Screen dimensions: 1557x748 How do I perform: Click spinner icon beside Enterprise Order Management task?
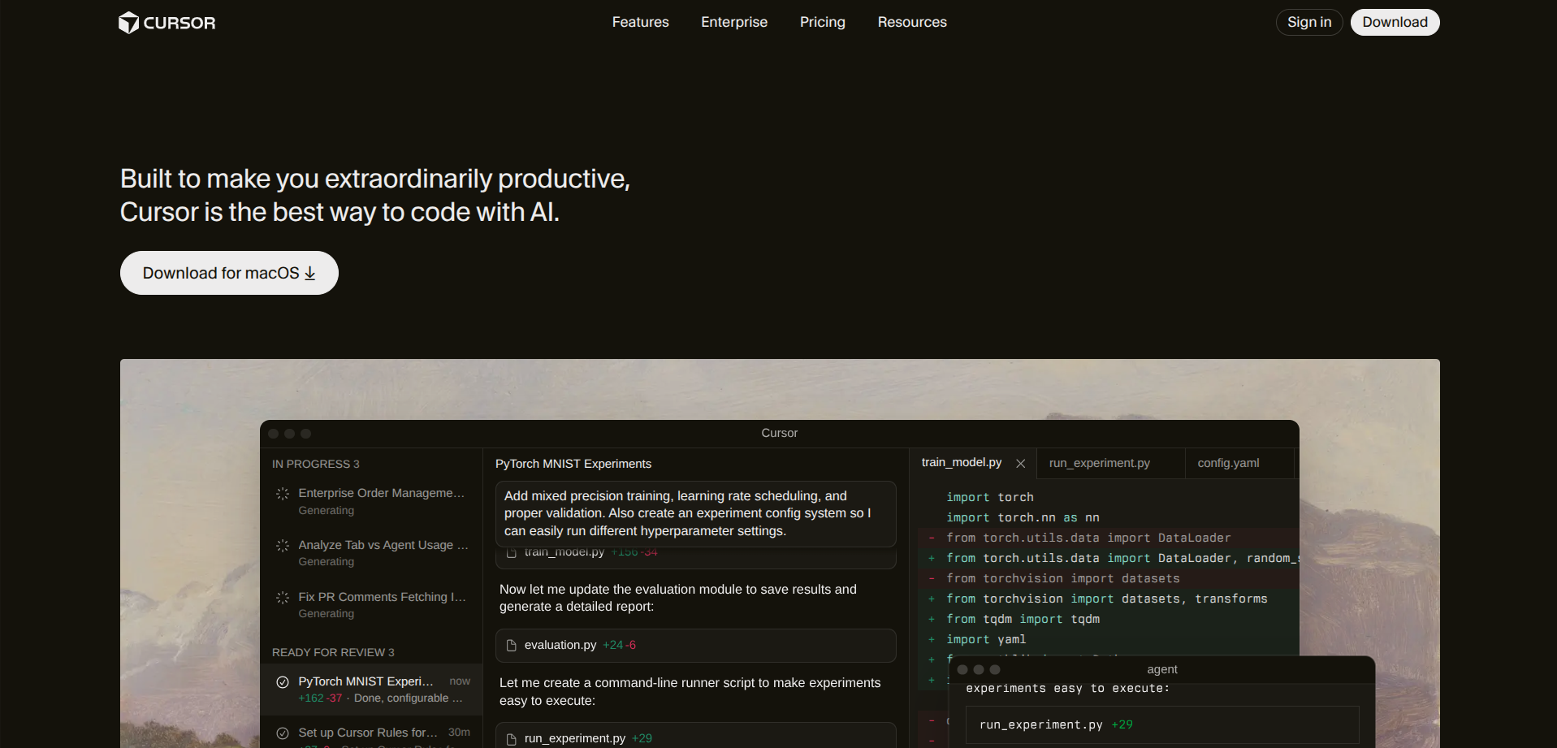283,494
